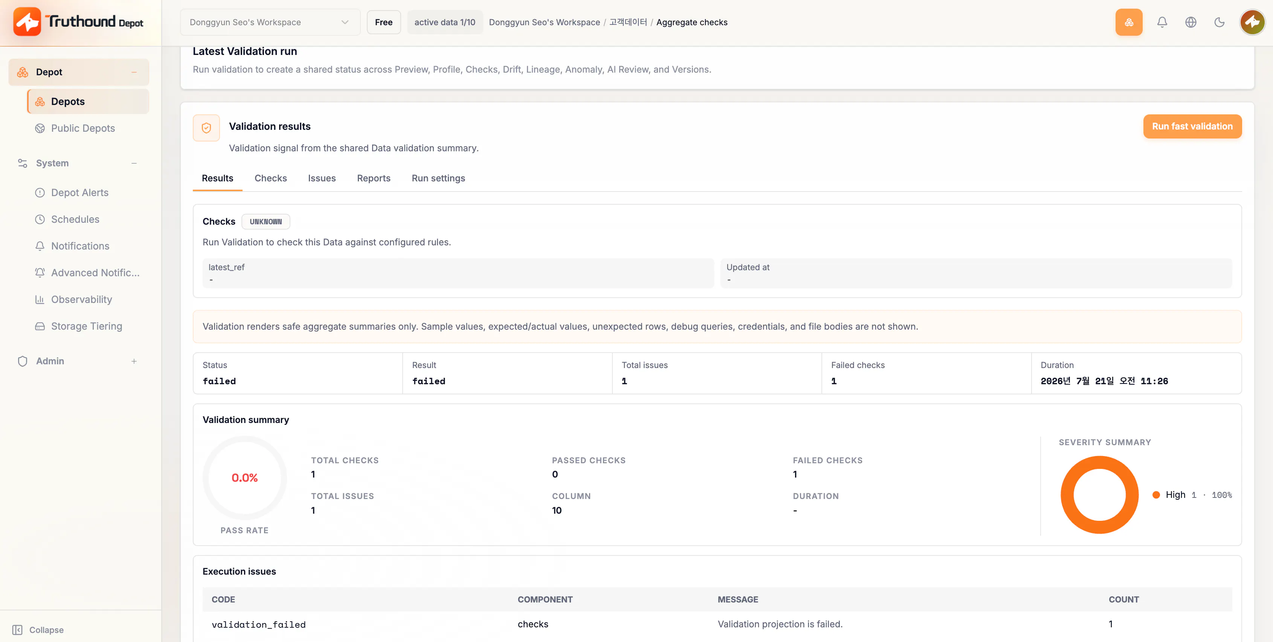Collapse the Depot sidebar section

(134, 72)
